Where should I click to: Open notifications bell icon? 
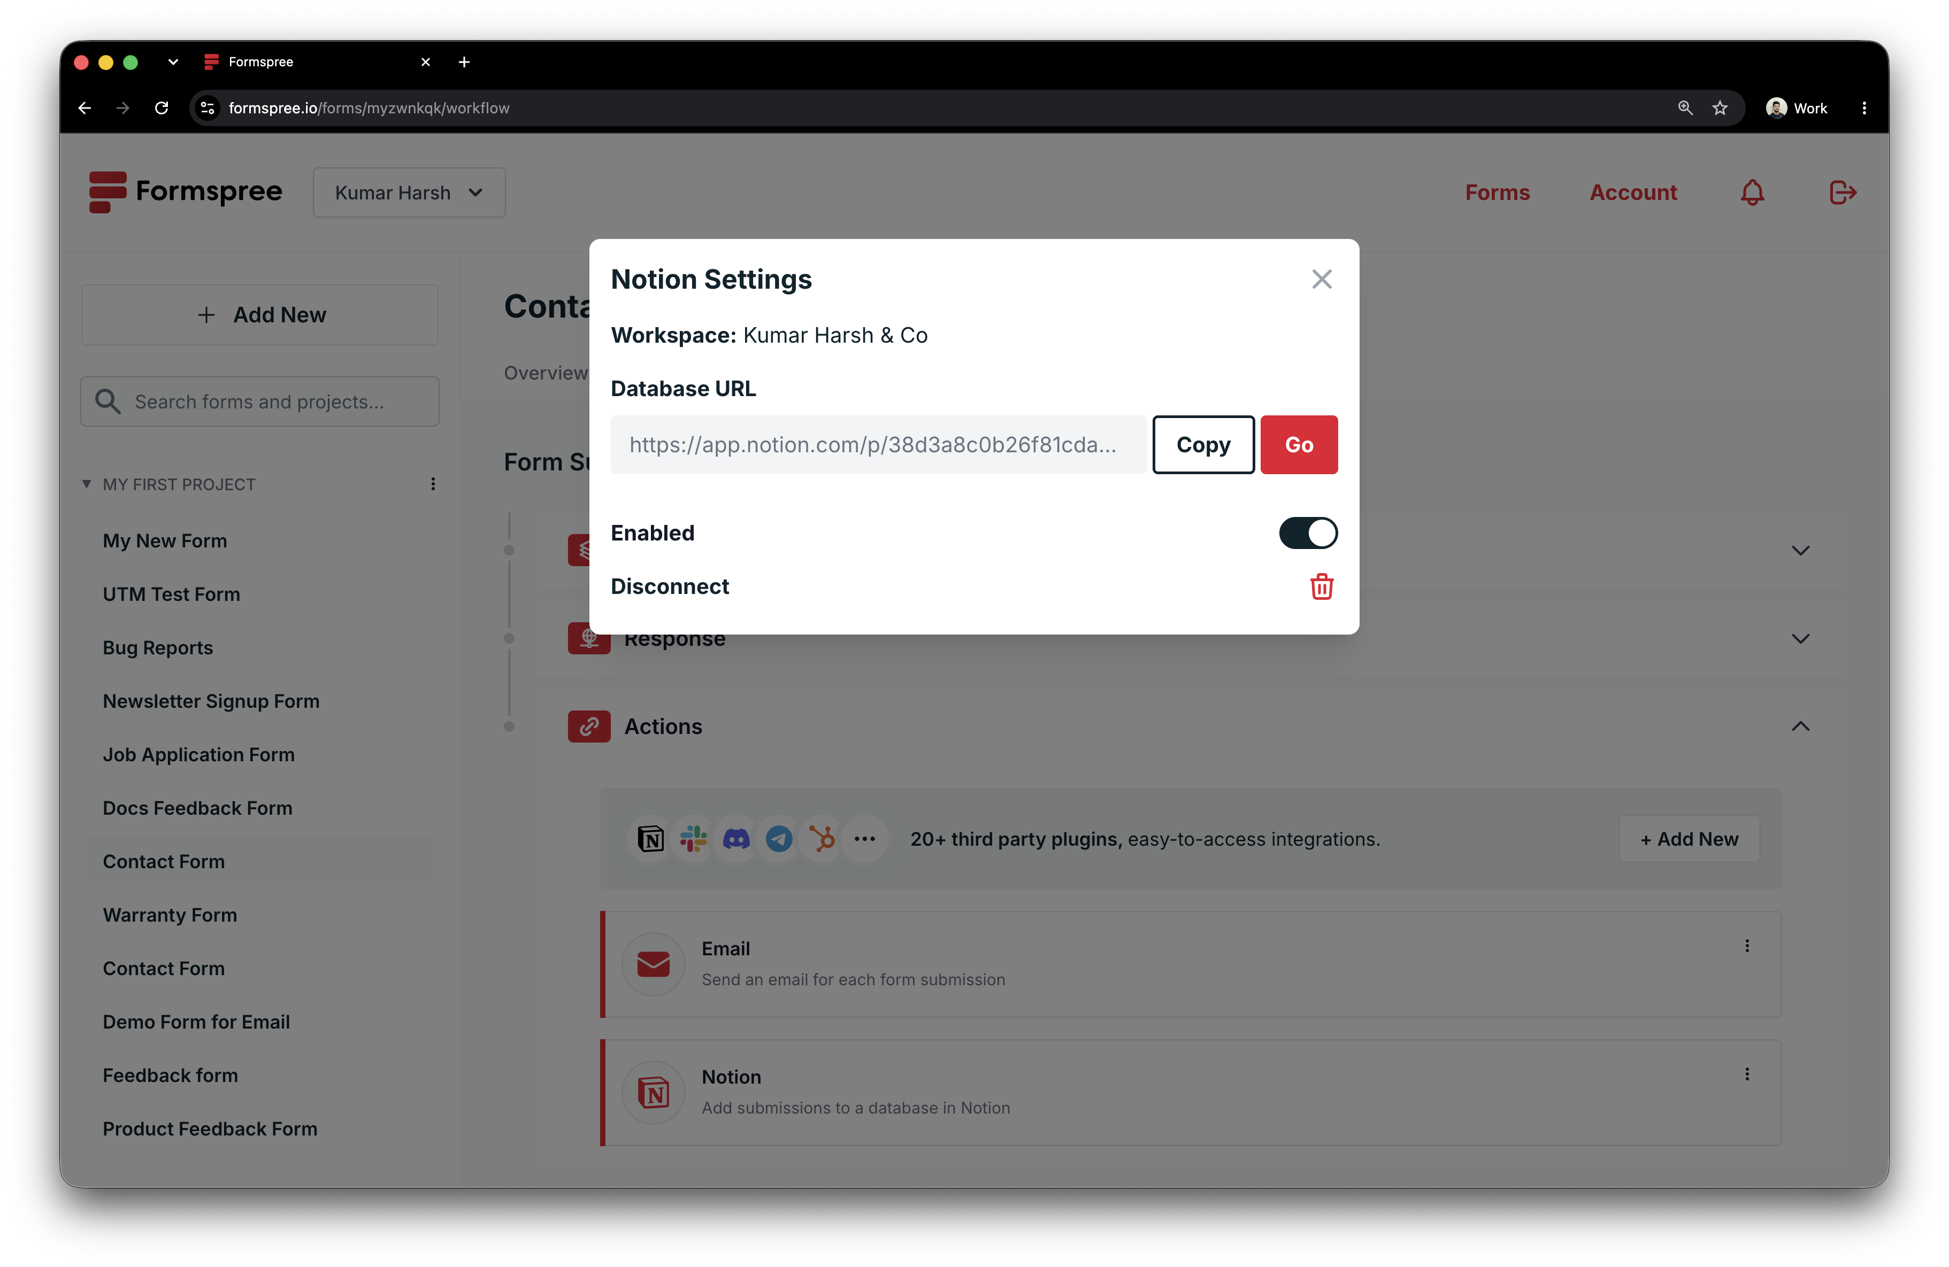point(1752,192)
